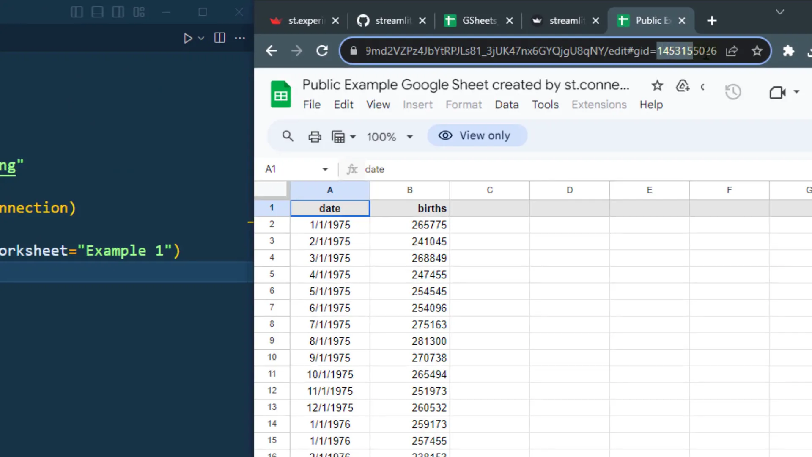
Task: Toggle VS Code split editor layout icon
Action: 219,38
